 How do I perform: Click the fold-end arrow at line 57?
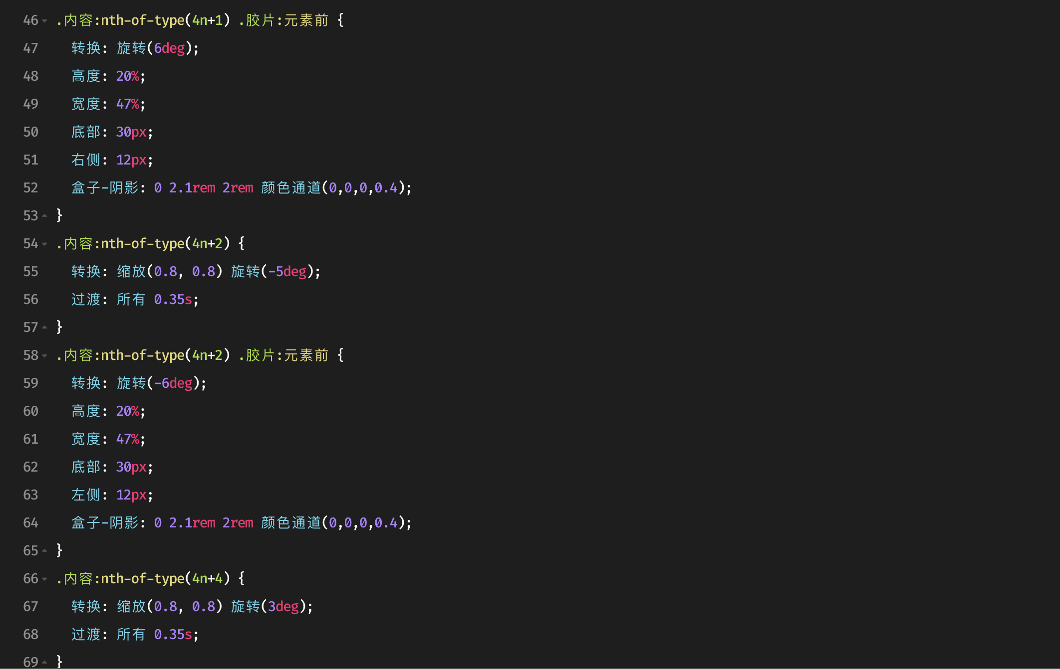click(44, 328)
